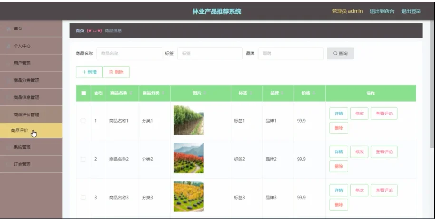Screen dimensions: 435x219
Task: Select 商品评价 submenu item
Action: pos(31,131)
